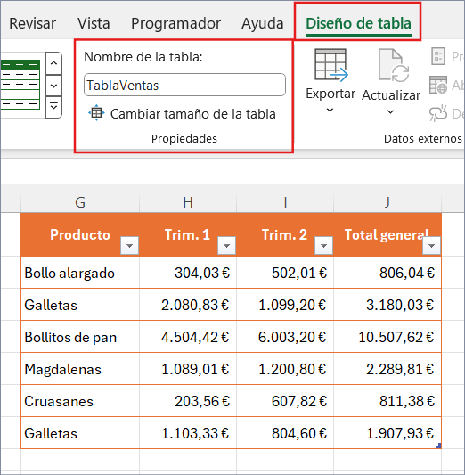
Task: Select column I header
Action: coord(285,202)
